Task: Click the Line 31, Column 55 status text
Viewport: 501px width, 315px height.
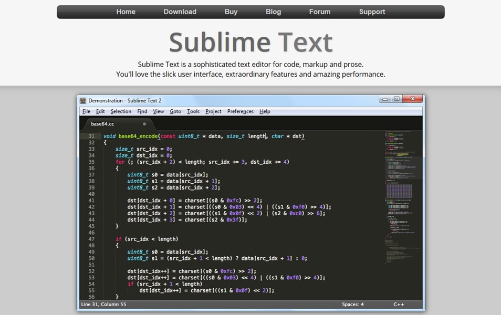Action: pyautogui.click(x=103, y=304)
